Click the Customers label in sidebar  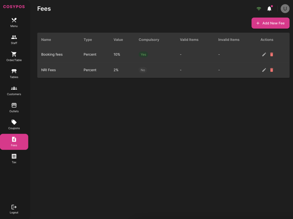(14, 94)
